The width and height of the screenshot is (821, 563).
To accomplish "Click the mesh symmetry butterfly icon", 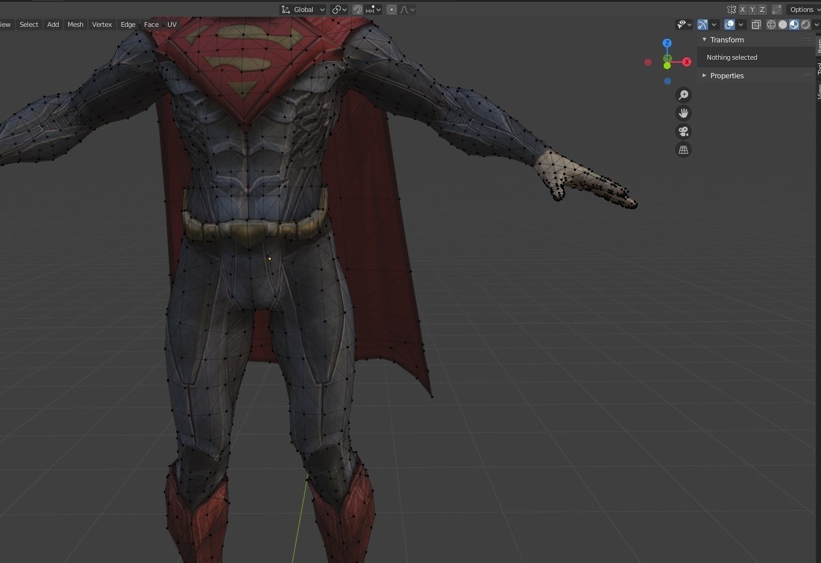I will point(731,10).
